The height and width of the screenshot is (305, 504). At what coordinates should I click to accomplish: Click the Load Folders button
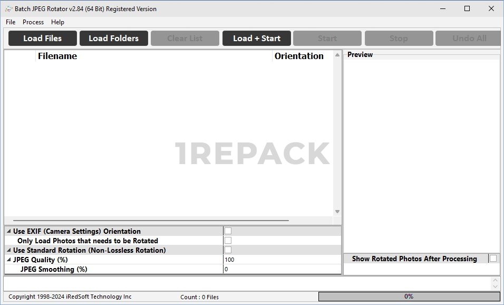[x=113, y=38]
